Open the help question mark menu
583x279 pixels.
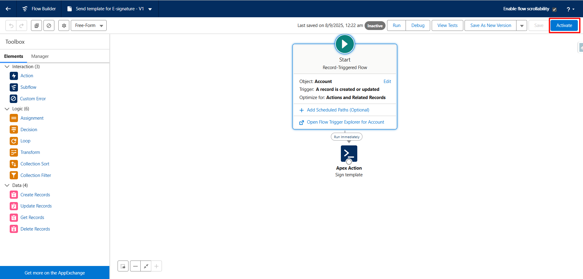[x=570, y=9]
